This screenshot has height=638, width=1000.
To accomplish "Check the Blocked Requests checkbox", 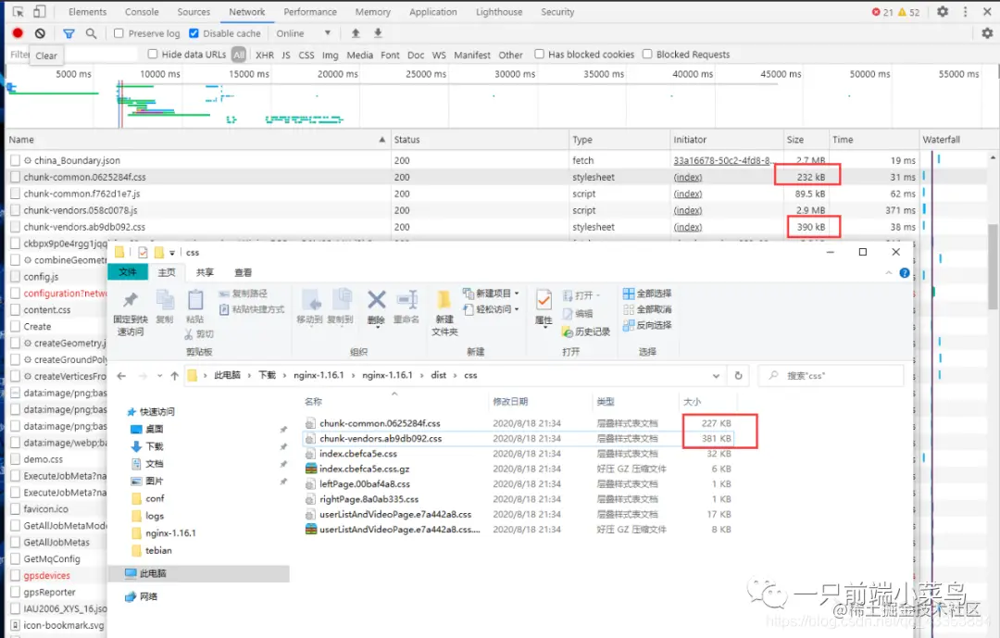I will click(647, 54).
